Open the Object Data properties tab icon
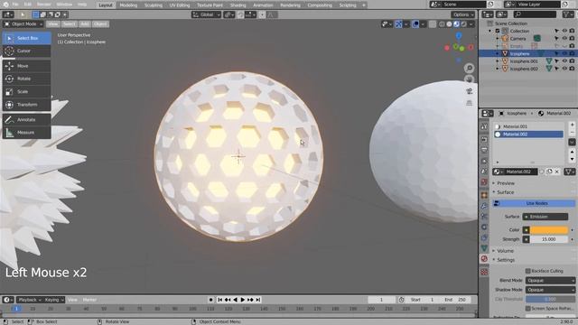The height and width of the screenshot is (325, 578). 484,248
